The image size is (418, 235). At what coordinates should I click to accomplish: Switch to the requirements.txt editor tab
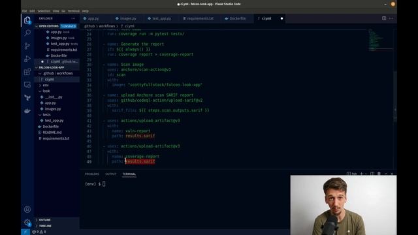click(x=200, y=18)
